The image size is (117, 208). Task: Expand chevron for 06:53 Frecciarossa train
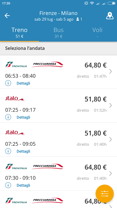click(x=110, y=71)
